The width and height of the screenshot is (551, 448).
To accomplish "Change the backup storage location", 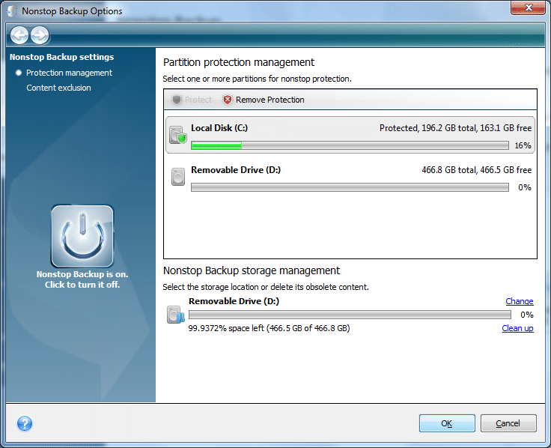I will click(520, 301).
